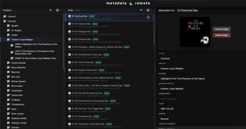The height and width of the screenshot is (129, 246).
Task: Click the Phantom of the Opera album art
Action: [x=195, y=32]
